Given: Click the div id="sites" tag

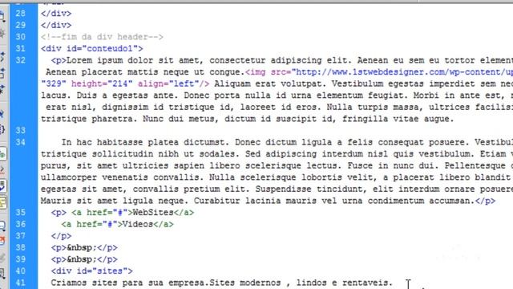Looking at the screenshot, I should point(92,271).
